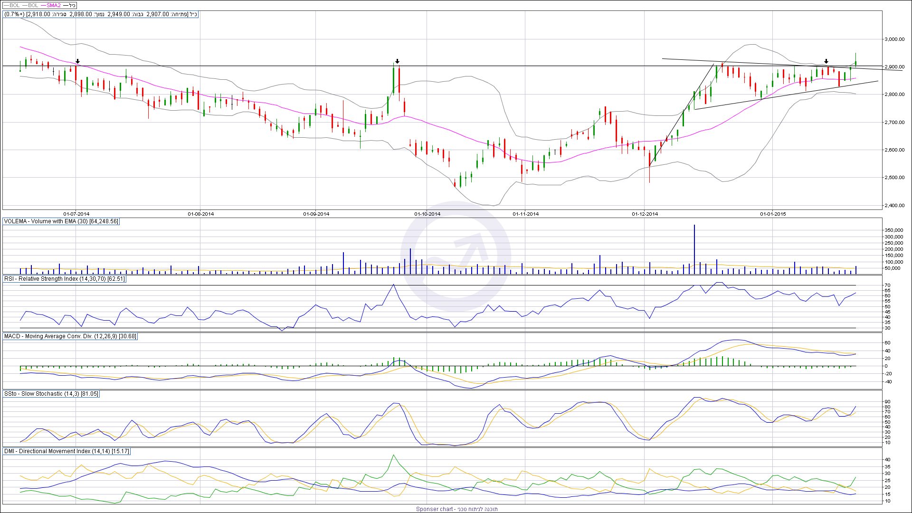Click the DMI Directional Movement Index label
Viewport: 912px width, 513px height.
pyautogui.click(x=66, y=451)
